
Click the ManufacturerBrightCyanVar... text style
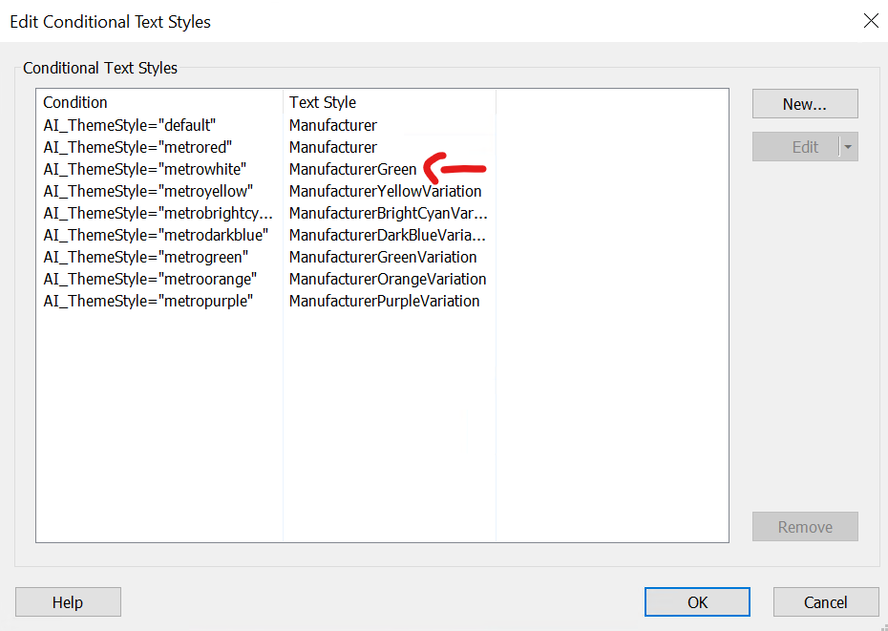(388, 213)
